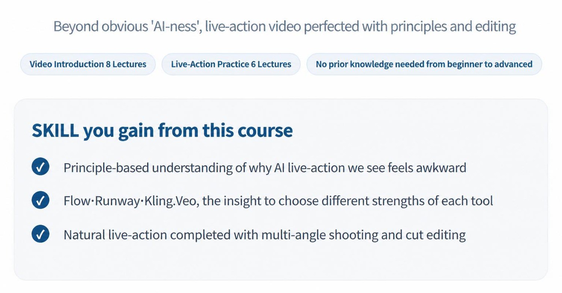The height and width of the screenshot is (293, 562).
Task: Click the checkmark icon beside Natural live-action
Action: [x=41, y=234]
